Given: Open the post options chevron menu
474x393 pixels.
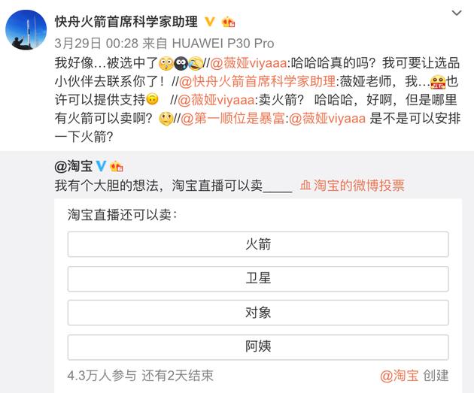Looking at the screenshot, I should 457,13.
